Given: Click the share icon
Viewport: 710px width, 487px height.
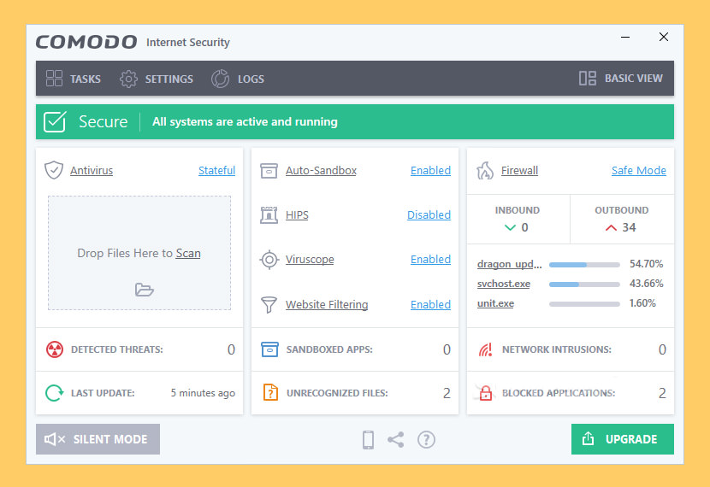Looking at the screenshot, I should pyautogui.click(x=396, y=439).
